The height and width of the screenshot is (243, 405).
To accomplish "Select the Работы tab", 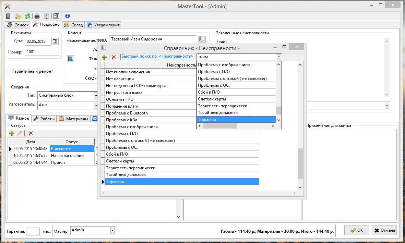I will click(44, 119).
